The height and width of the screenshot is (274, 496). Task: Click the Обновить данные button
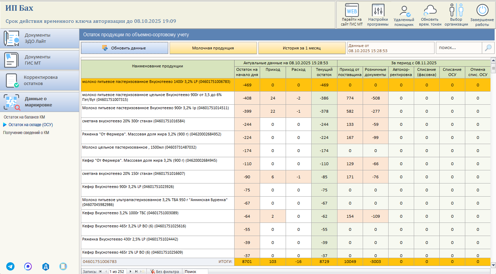tap(125, 48)
